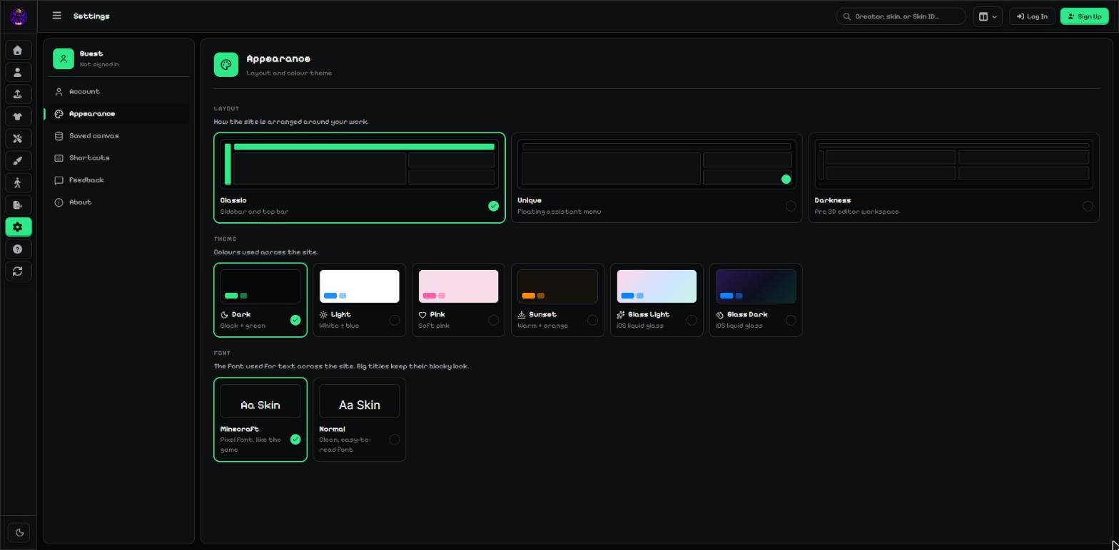Open the shirt skins icon in sidebar

18,117
